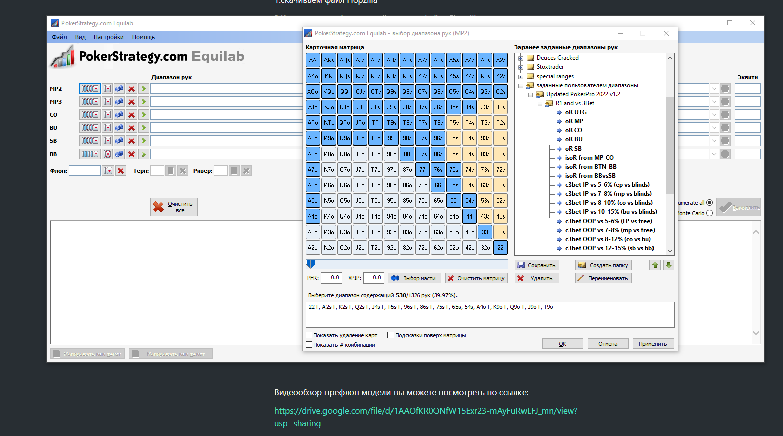Open flop card picker icon
The image size is (783, 436).
pyautogui.click(x=108, y=171)
